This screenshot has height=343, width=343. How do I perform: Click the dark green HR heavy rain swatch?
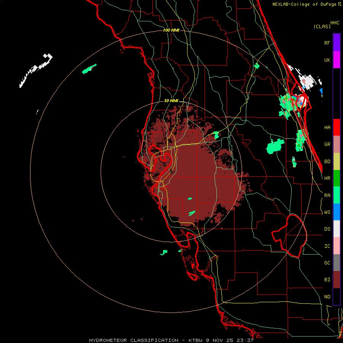pos(337,178)
